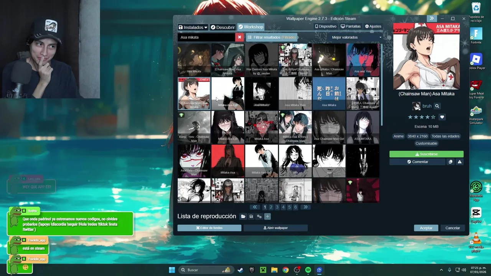The width and height of the screenshot is (491, 276).
Task: Click the Comentar button
Action: 418,162
